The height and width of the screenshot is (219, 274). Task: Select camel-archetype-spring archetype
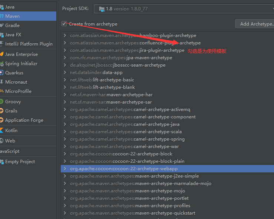point(167,139)
